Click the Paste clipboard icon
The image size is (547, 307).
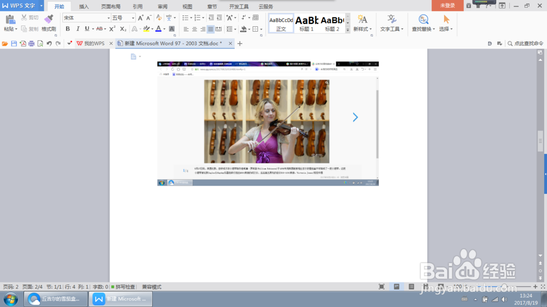click(x=10, y=20)
